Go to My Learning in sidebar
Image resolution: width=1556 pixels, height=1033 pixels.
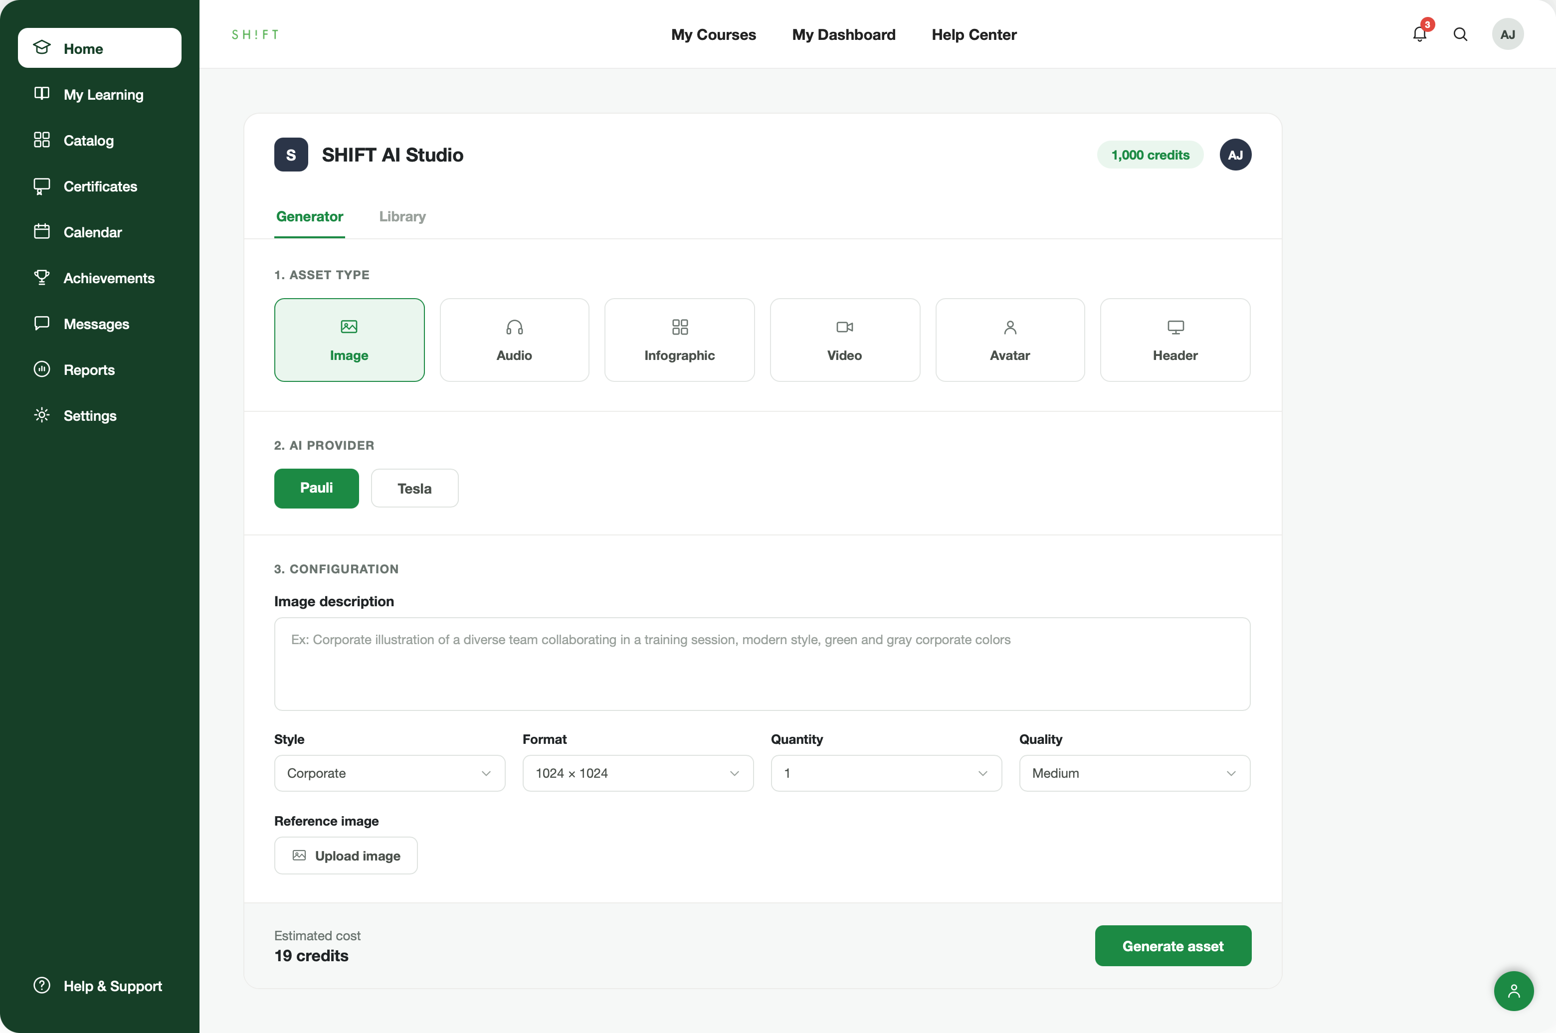100,94
